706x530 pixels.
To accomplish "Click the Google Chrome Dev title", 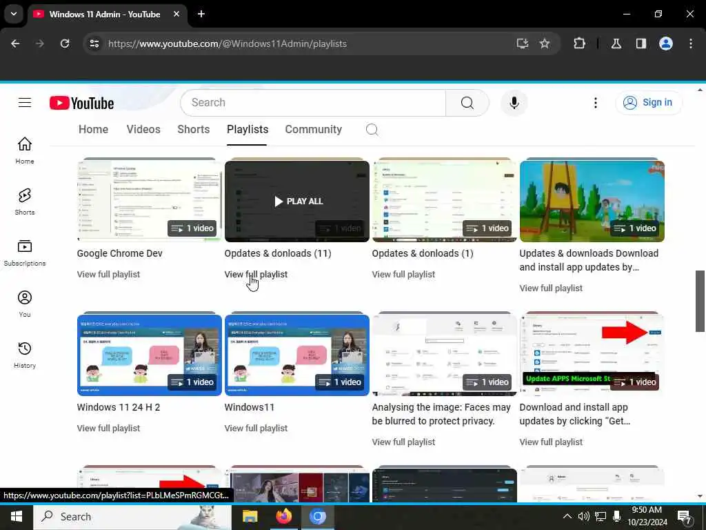I will point(119,253).
